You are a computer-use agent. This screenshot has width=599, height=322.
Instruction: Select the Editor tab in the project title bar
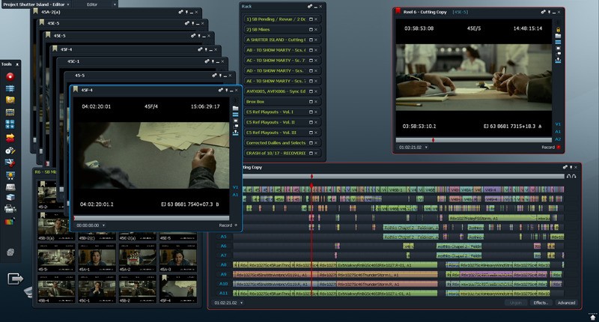[92, 4]
